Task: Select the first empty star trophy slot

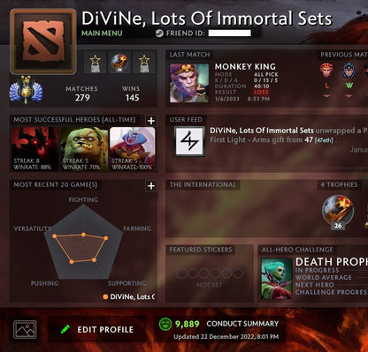Action: 95,63
